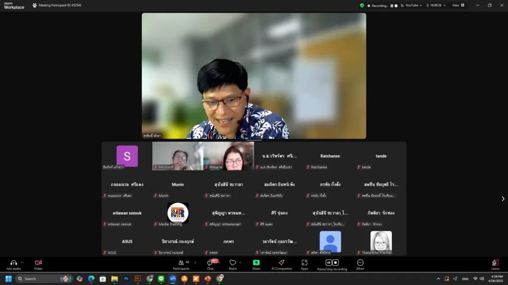Select the Media Training participant thumbnail
This screenshot has height=285, width=508.
tap(178, 213)
